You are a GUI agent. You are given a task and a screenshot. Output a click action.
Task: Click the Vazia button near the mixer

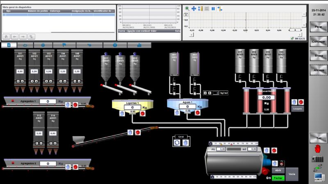[292, 173]
